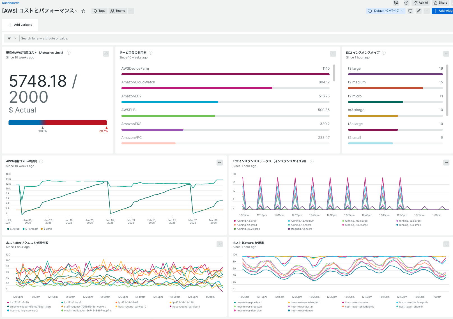Toggle the host-tower-portland legend series

click(x=247, y=302)
